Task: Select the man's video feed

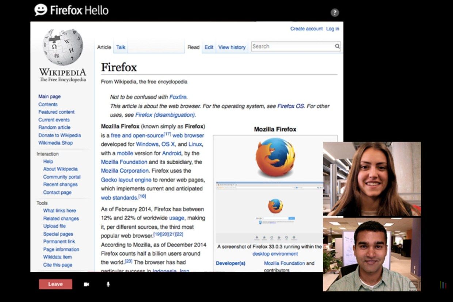Action: [372, 254]
